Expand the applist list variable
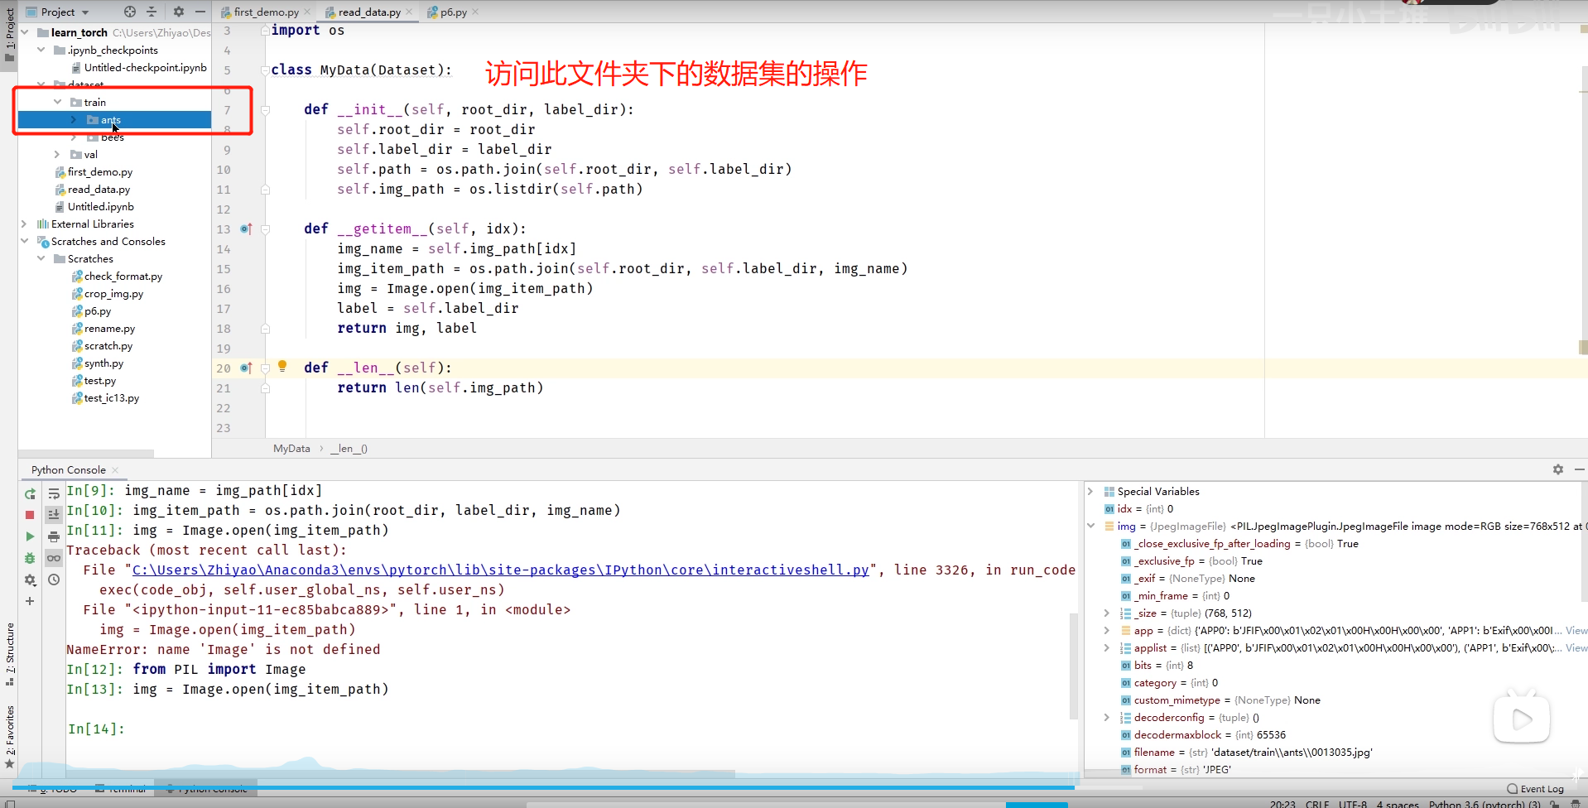 point(1107,647)
